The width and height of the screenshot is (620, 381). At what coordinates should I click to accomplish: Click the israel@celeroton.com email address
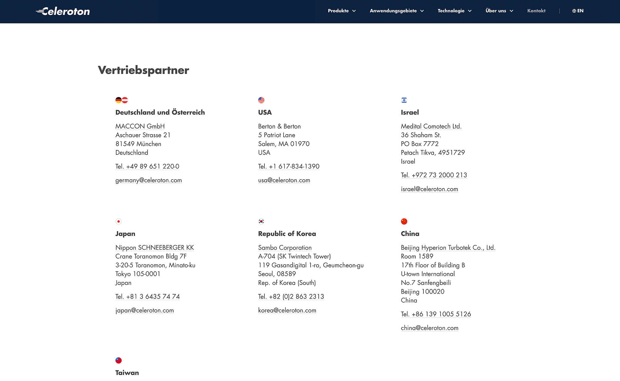click(429, 189)
